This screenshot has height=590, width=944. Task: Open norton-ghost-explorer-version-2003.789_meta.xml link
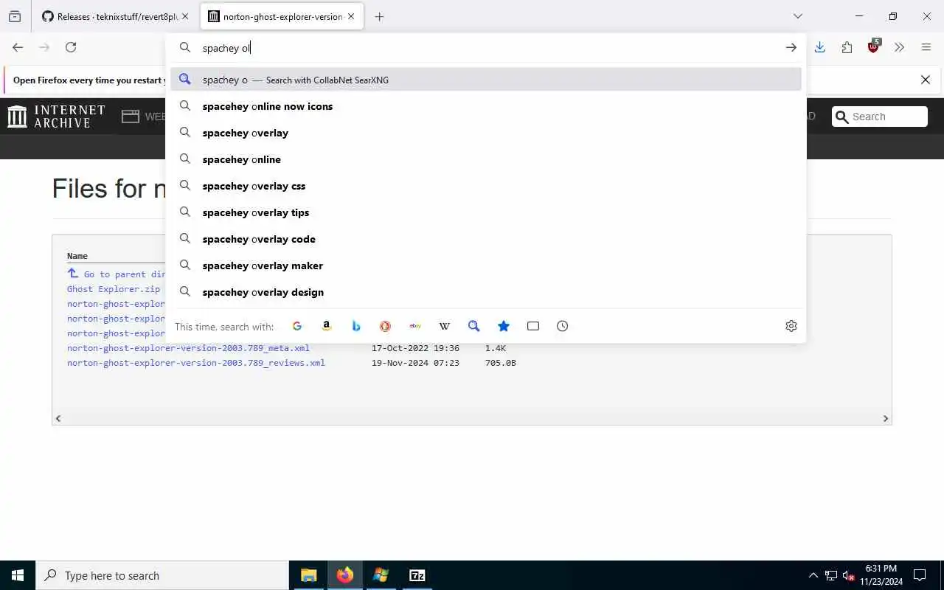tap(188, 348)
